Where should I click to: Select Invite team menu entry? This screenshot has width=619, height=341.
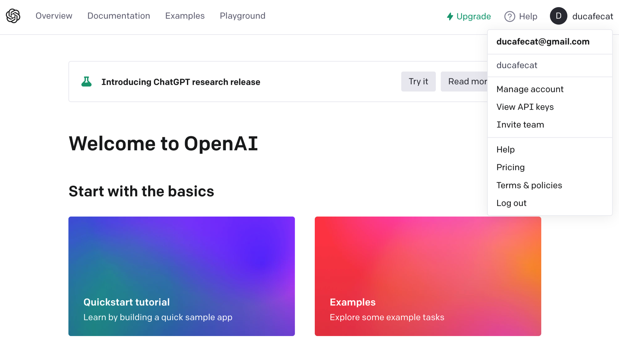point(550,125)
